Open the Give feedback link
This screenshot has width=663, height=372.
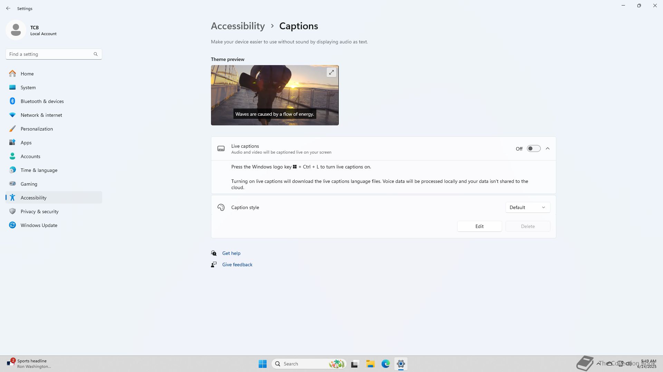[237, 265]
